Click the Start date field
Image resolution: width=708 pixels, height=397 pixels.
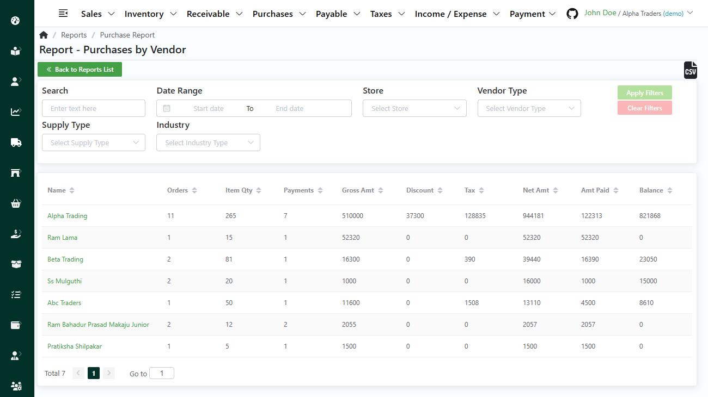pos(209,108)
